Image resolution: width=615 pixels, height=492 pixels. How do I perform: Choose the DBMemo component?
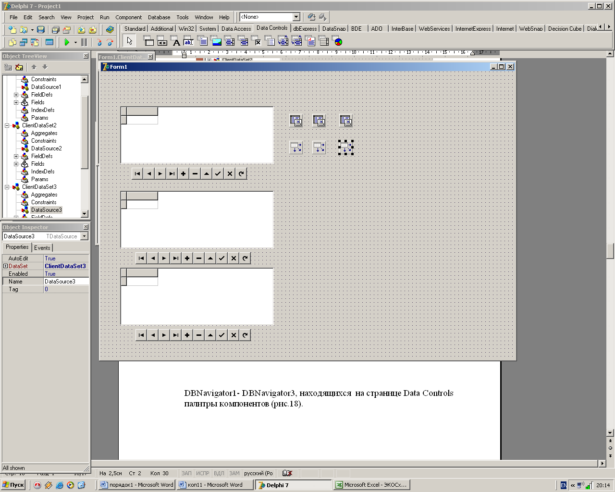pyautogui.click(x=203, y=42)
